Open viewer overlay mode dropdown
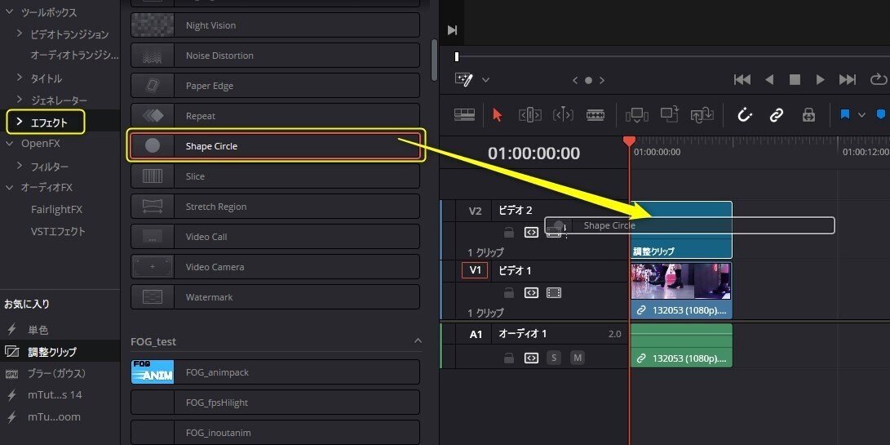The height and width of the screenshot is (445, 890). 485,80
